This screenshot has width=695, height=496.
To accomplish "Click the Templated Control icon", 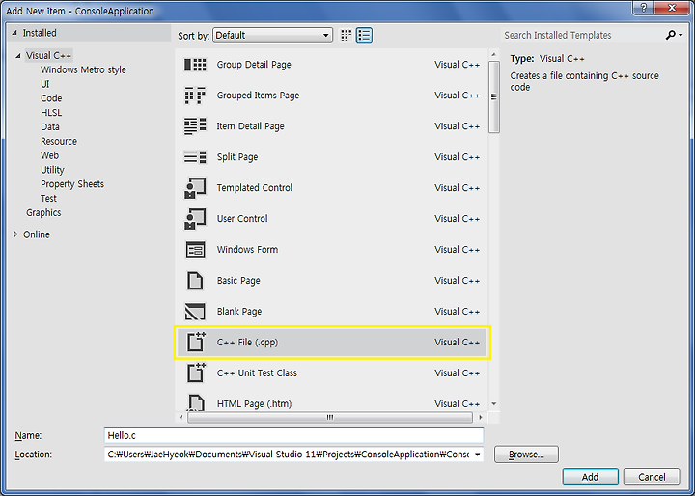I will coord(195,188).
